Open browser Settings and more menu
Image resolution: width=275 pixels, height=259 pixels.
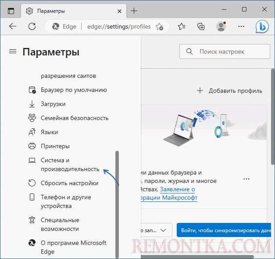pos(241,26)
